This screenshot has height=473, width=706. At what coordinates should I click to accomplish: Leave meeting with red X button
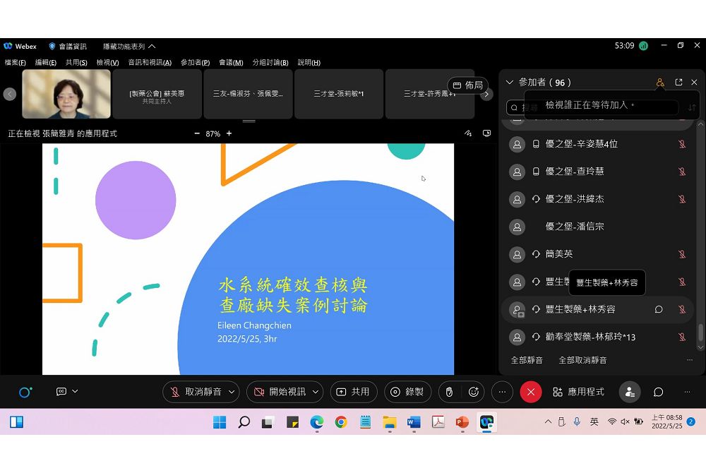click(x=531, y=392)
